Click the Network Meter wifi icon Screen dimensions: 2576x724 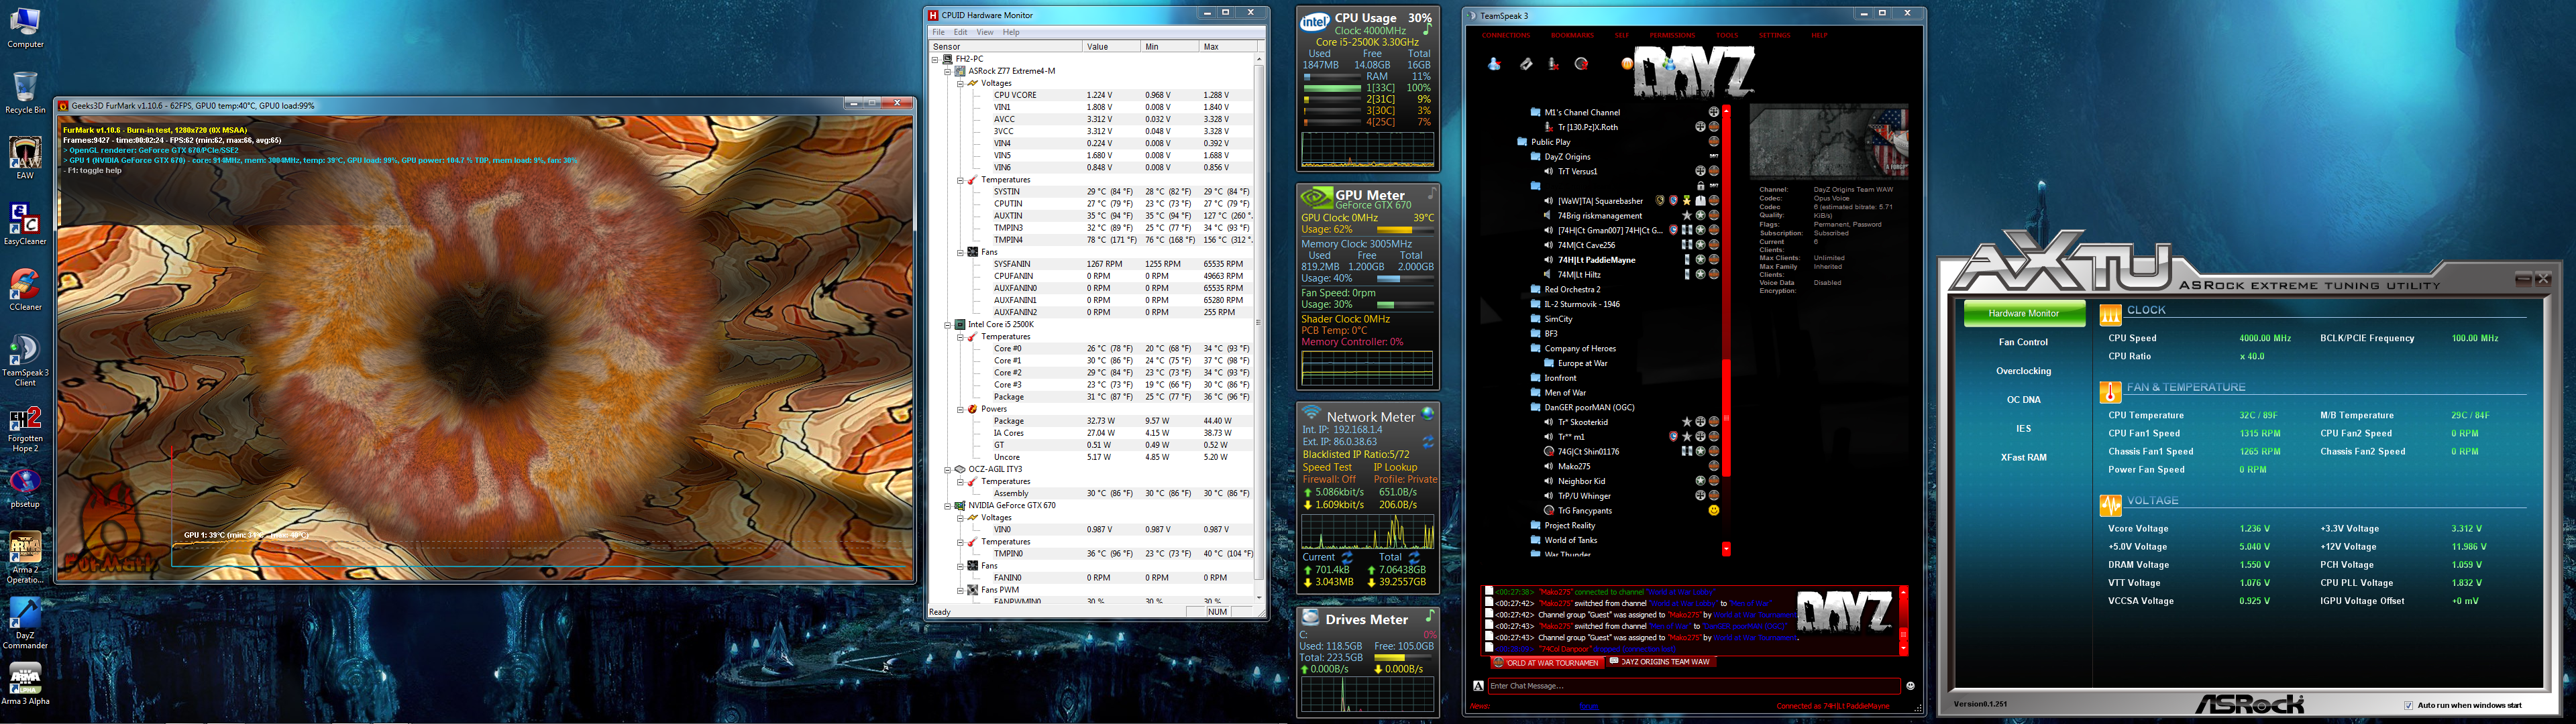point(1311,413)
